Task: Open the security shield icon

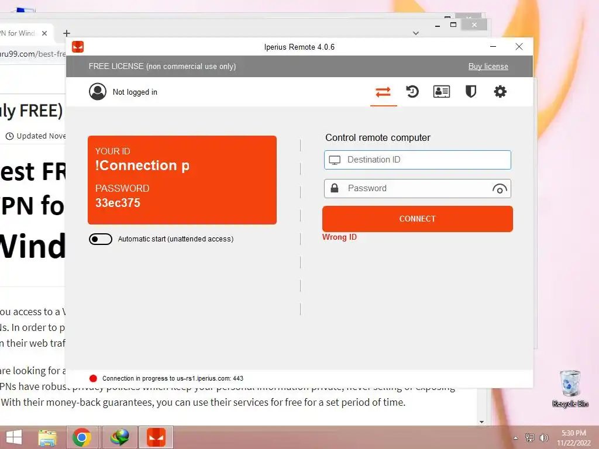Action: click(471, 92)
